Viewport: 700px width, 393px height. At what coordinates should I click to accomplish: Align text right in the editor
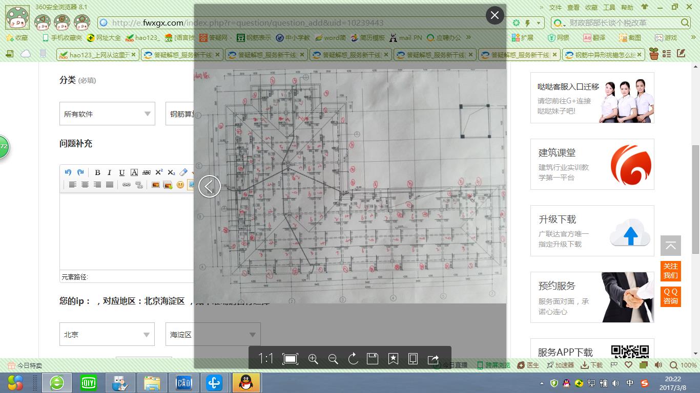[x=97, y=185]
